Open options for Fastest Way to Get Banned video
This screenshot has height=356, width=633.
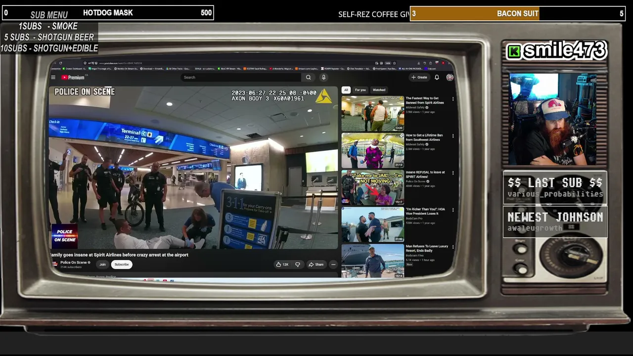(453, 99)
